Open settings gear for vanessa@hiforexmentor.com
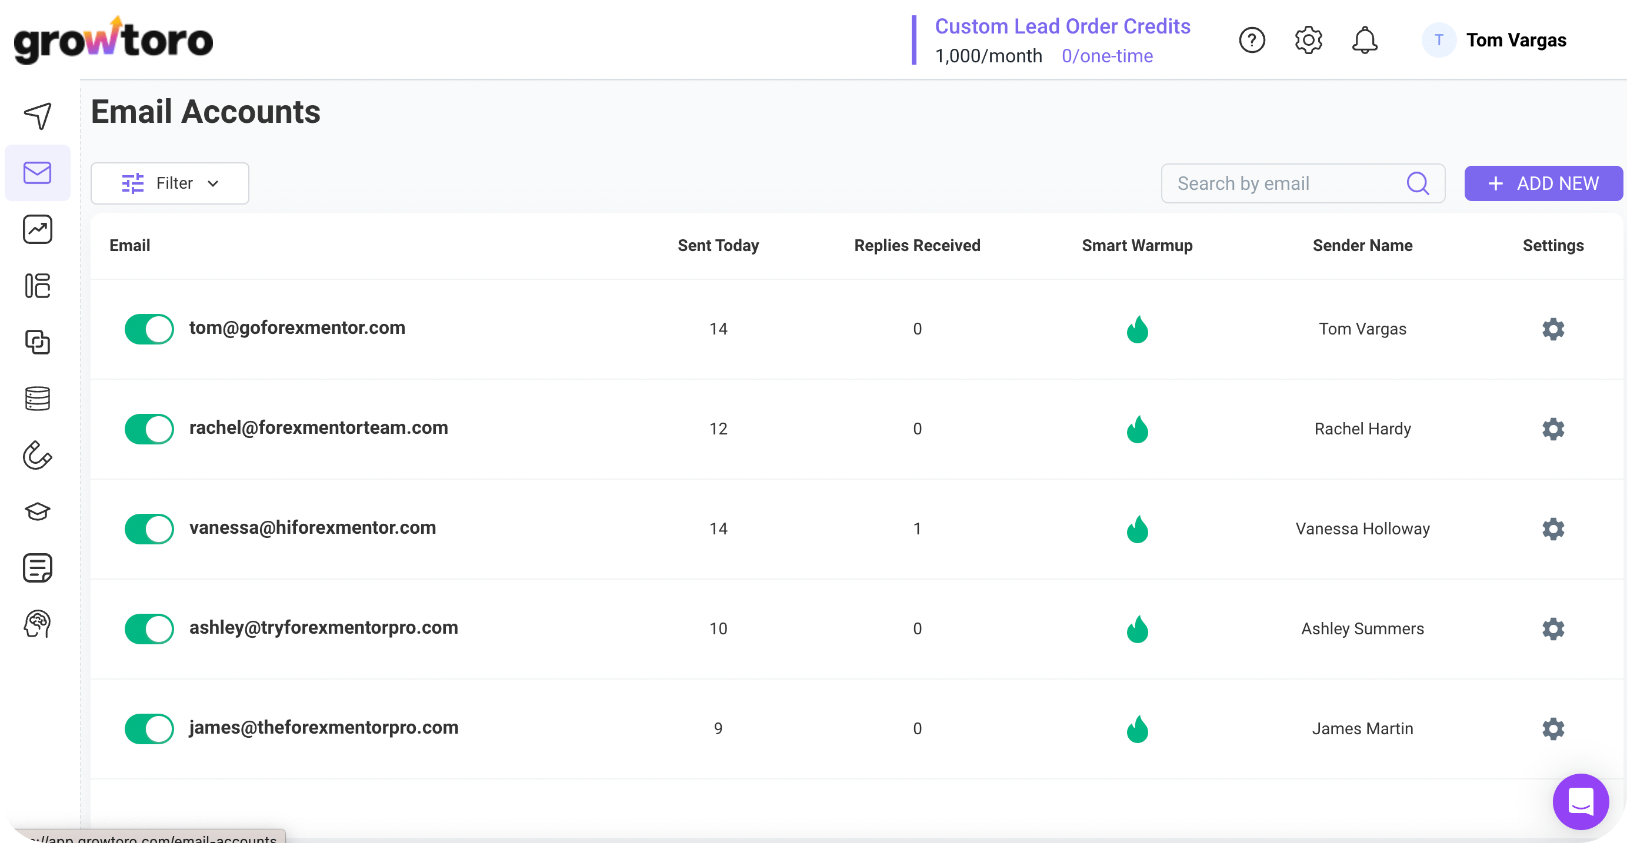The image size is (1627, 843). coord(1552,528)
